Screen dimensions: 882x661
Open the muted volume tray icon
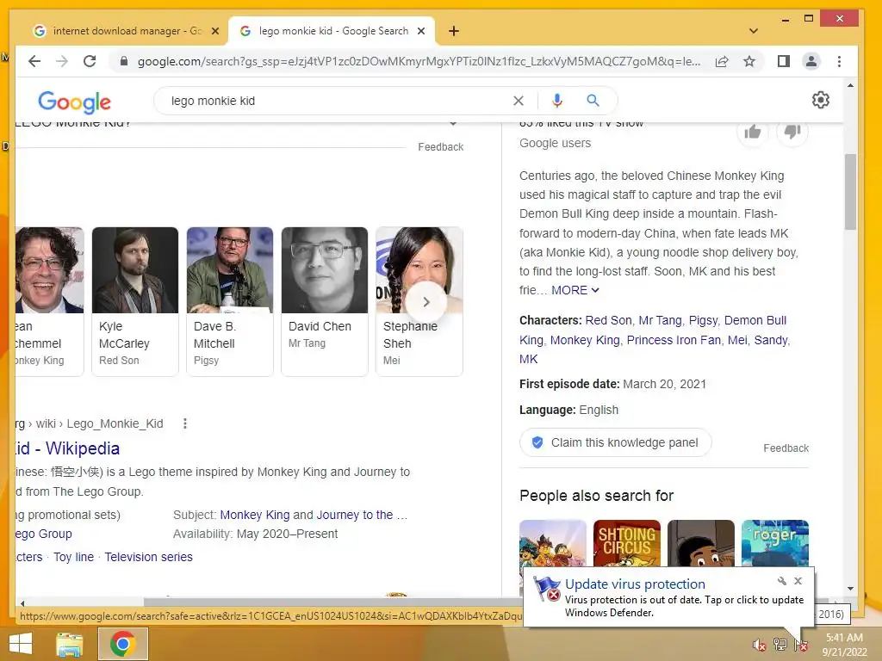pos(760,646)
